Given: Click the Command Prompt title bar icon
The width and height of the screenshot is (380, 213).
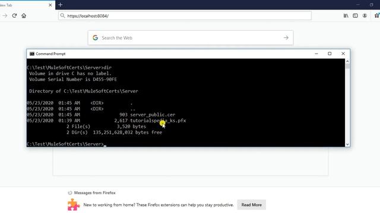Looking at the screenshot, I should 32,54.
